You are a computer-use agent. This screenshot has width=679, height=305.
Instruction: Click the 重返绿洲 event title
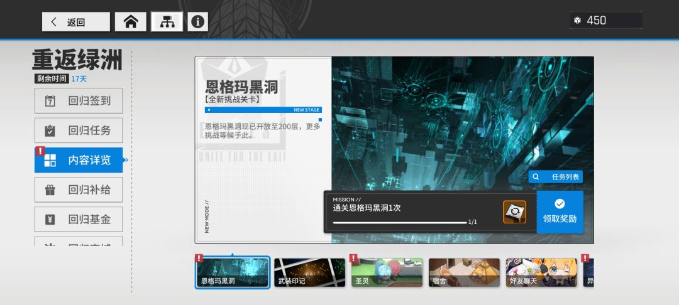[77, 60]
